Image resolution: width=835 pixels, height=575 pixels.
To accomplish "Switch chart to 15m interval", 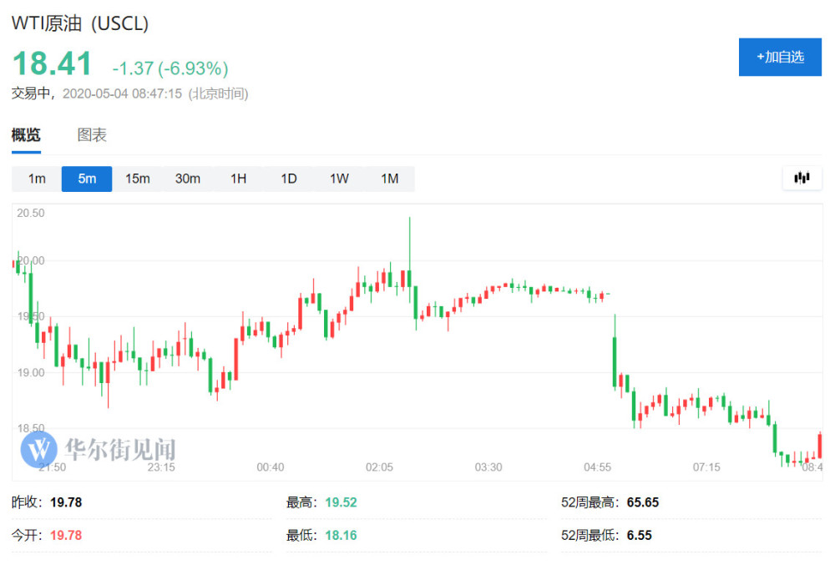I will click(x=138, y=179).
